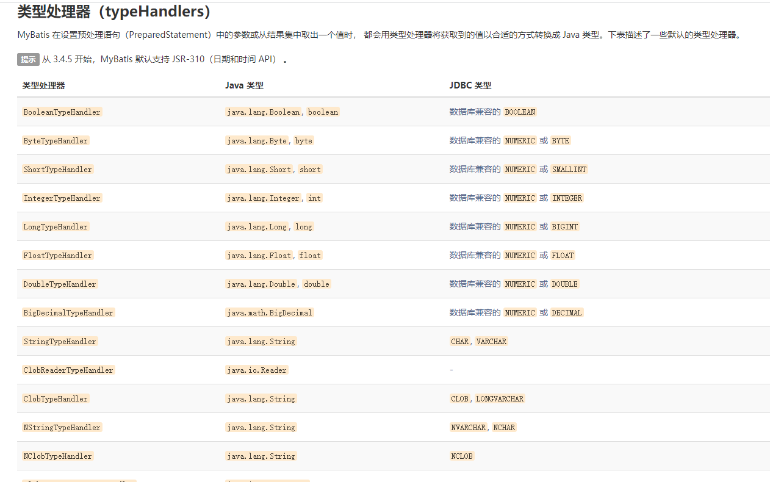This screenshot has height=482, width=770.
Task: Click the primitive float code tag
Action: pyautogui.click(x=310, y=255)
